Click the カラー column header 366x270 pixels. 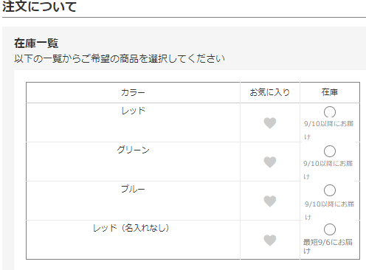click(x=133, y=92)
